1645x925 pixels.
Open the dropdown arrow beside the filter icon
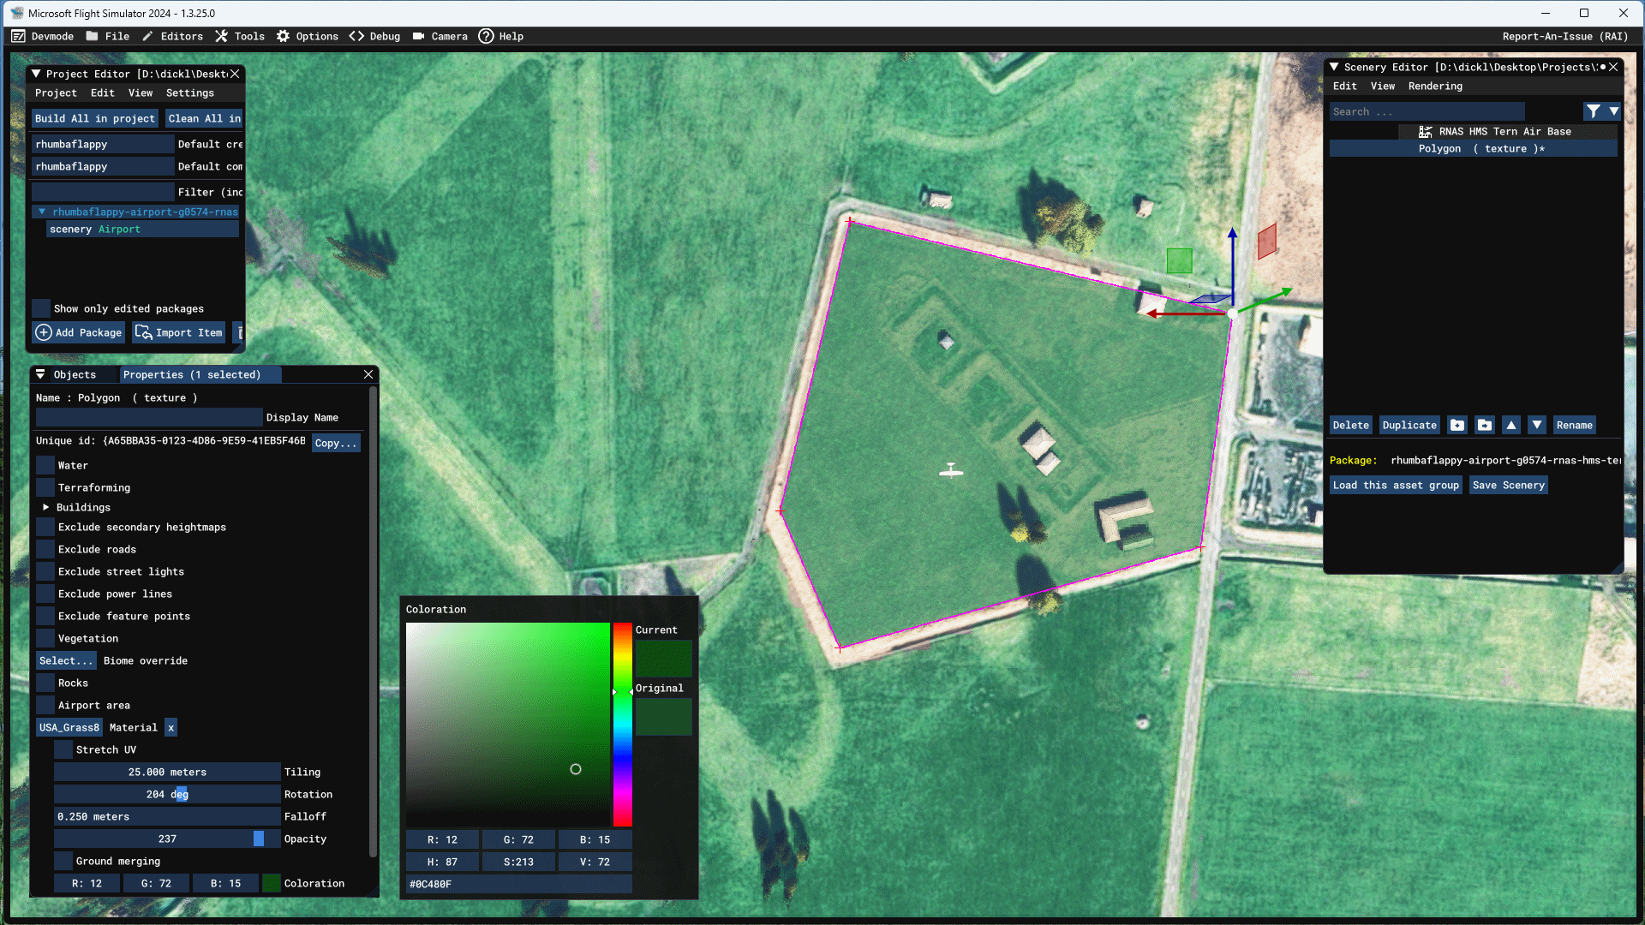[1614, 111]
